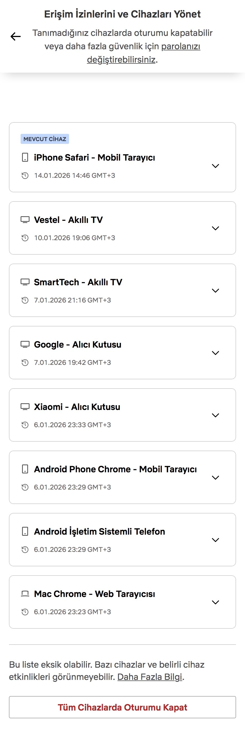245x730 pixels.
Task: Expand the Mac Chrome Web Tarayıcısı entry
Action: point(215,602)
